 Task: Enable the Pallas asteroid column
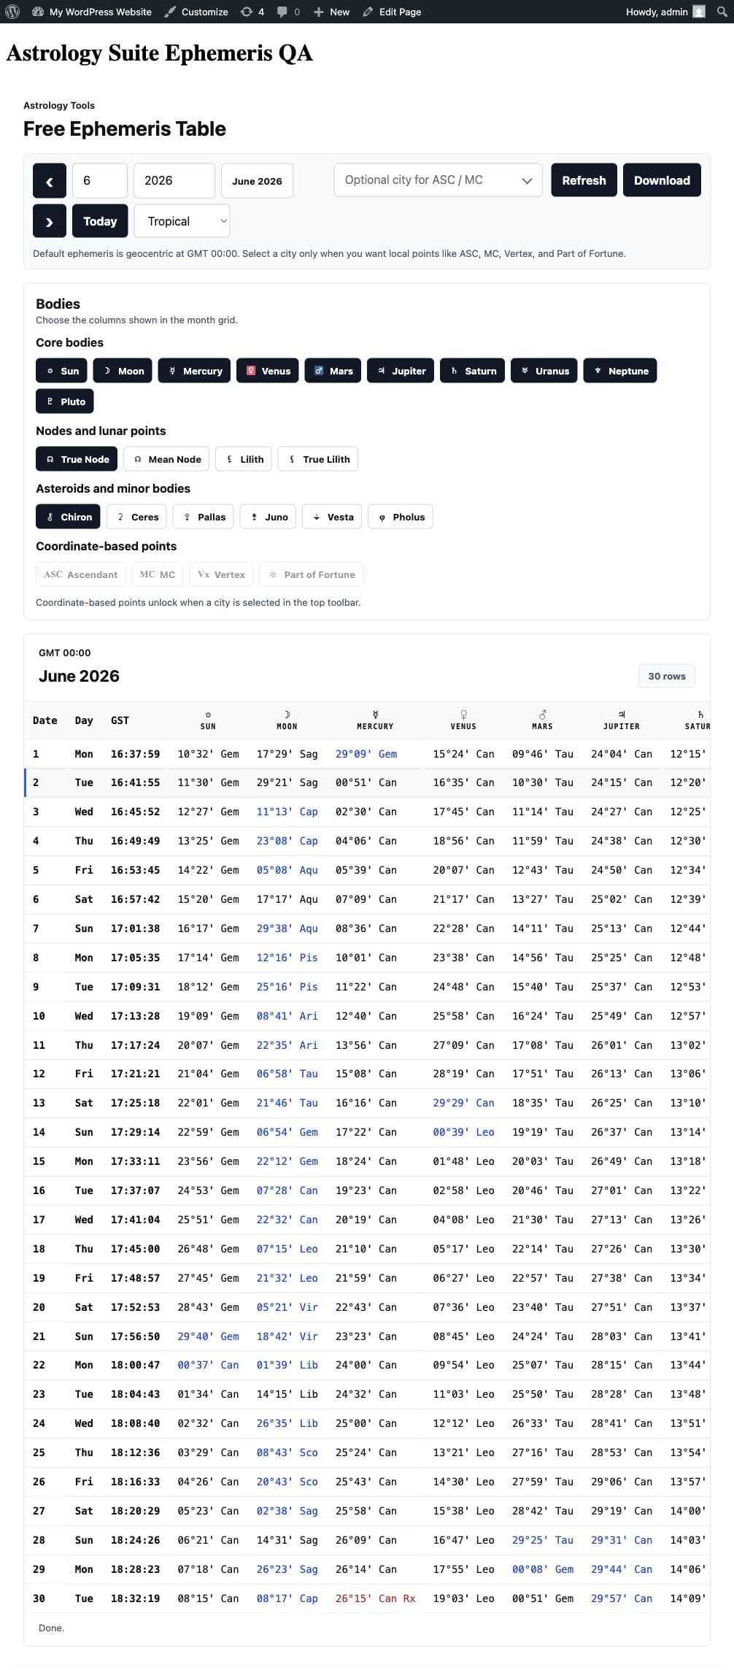click(204, 517)
